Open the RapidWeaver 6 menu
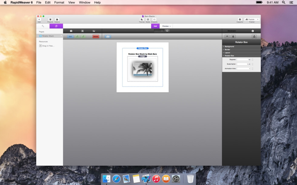This screenshot has height=185, width=297. click(22, 2)
